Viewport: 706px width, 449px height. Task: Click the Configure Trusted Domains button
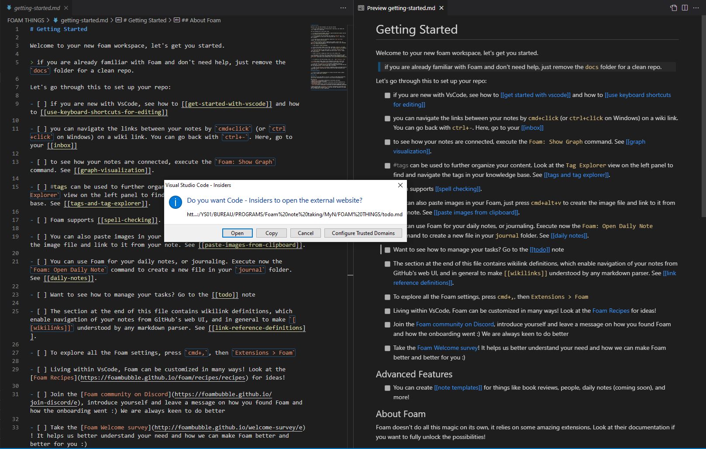pyautogui.click(x=363, y=233)
